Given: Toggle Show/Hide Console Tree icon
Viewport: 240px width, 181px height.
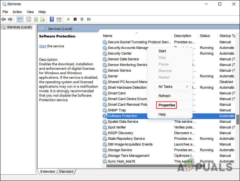Looking at the screenshot, I should coord(20,19).
